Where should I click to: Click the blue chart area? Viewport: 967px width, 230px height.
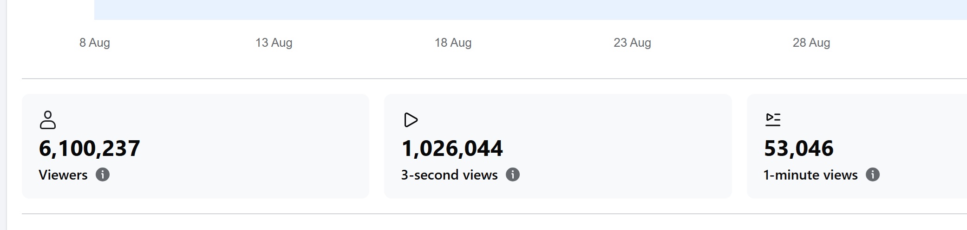click(530, 10)
